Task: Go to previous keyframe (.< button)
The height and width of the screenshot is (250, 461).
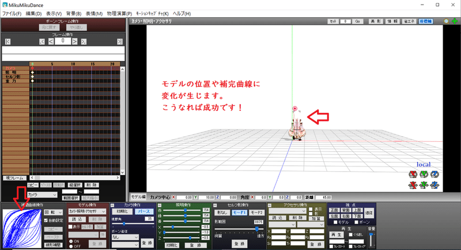Action: coord(42,41)
